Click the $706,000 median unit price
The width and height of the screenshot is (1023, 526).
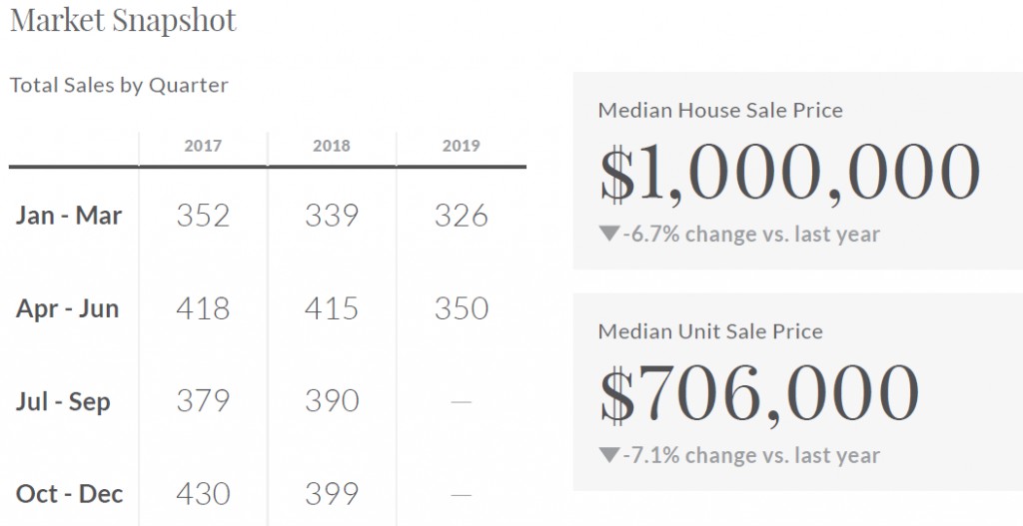(x=759, y=393)
